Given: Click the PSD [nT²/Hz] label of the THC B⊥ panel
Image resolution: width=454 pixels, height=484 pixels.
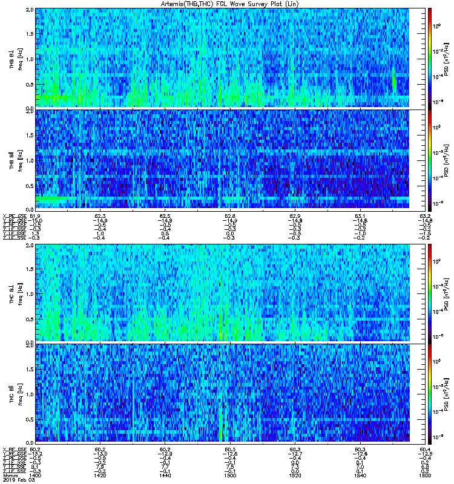Looking at the screenshot, I should coord(447,294).
